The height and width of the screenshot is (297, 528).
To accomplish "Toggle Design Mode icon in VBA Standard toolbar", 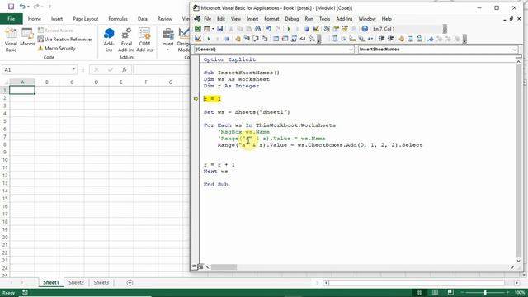I will [316, 29].
